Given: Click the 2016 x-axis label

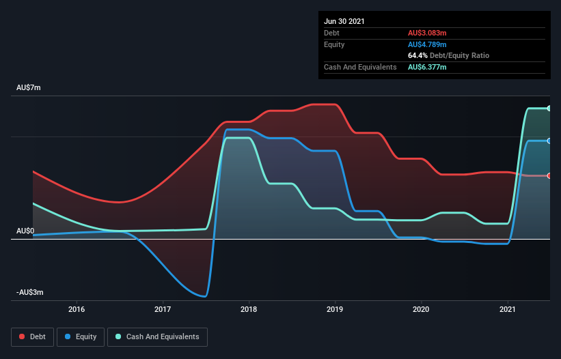Looking at the screenshot, I should pos(77,309).
